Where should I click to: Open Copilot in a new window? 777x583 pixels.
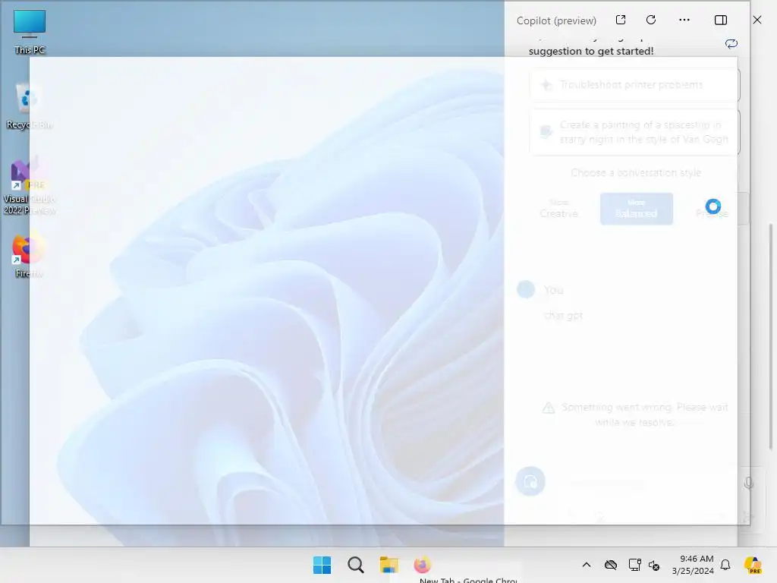pyautogui.click(x=621, y=20)
